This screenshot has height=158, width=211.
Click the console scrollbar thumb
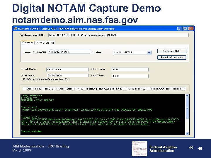click(x=187, y=108)
